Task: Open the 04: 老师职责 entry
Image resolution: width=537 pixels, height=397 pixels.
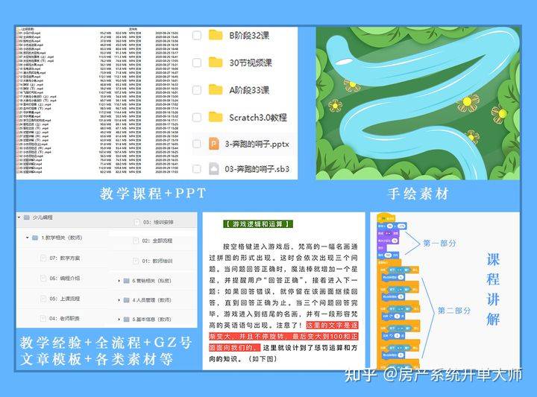Action: tap(65, 318)
